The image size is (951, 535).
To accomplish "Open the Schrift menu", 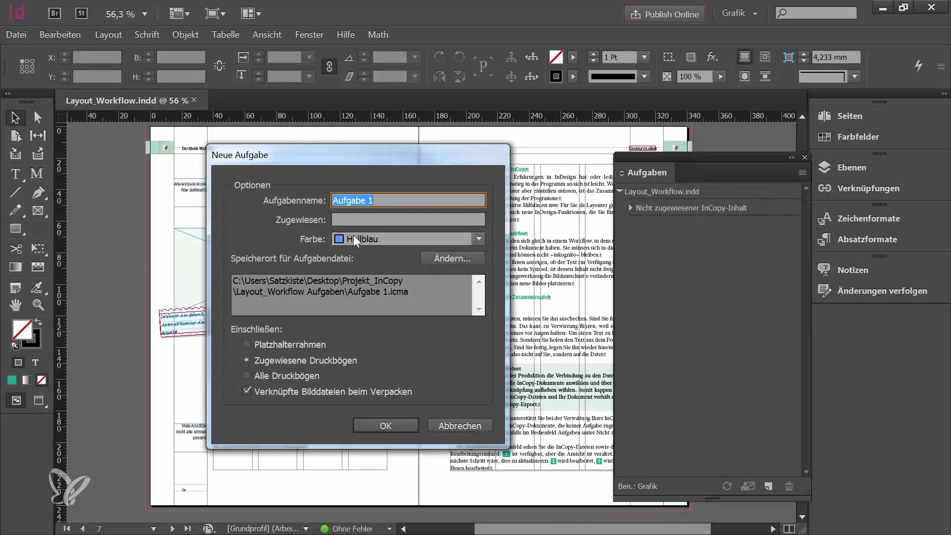I will pyautogui.click(x=147, y=35).
